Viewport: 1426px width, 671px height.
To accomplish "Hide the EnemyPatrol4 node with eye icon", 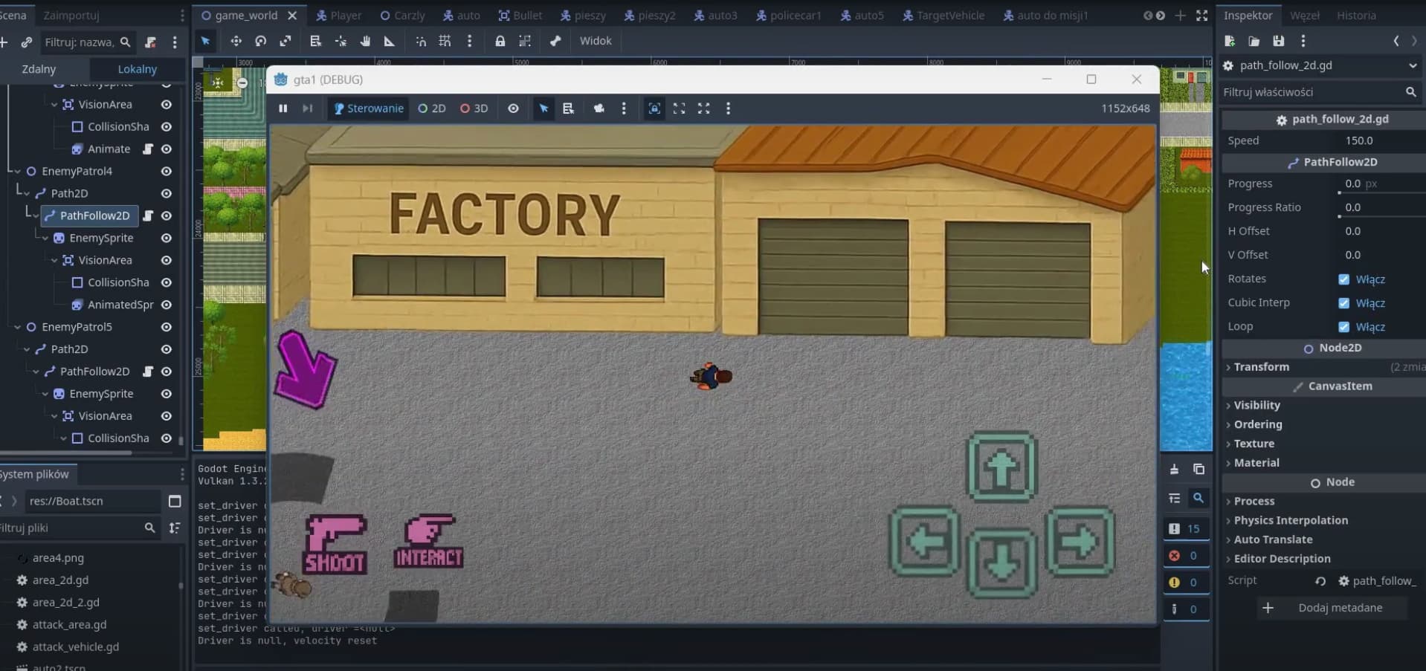I will tap(167, 172).
